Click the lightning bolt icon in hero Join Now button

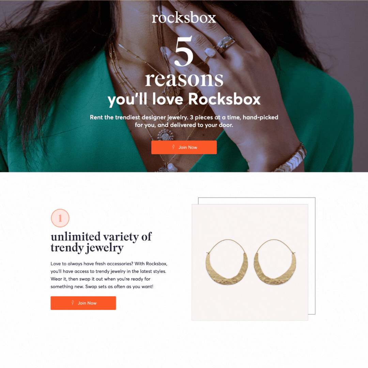coord(173,147)
